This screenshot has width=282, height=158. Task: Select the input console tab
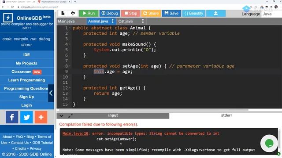(113, 115)
